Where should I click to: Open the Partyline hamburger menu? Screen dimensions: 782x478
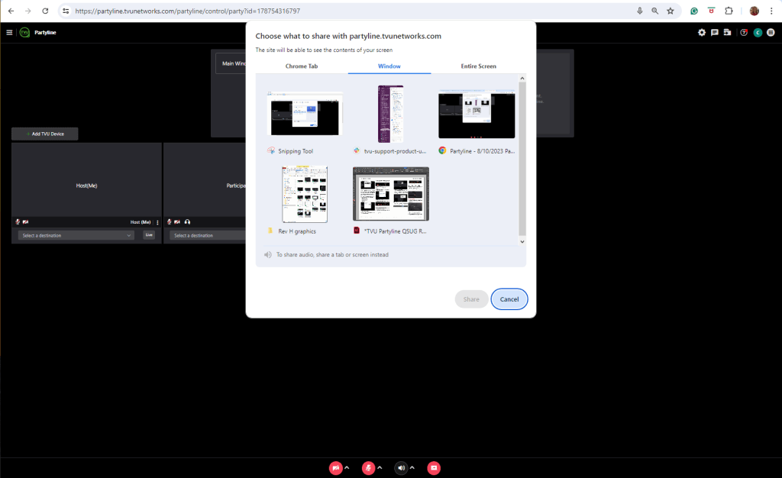click(9, 32)
